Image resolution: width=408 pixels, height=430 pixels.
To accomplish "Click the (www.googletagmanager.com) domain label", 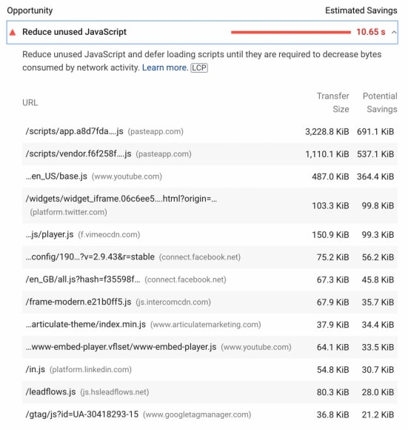I will pyautogui.click(x=197, y=414).
